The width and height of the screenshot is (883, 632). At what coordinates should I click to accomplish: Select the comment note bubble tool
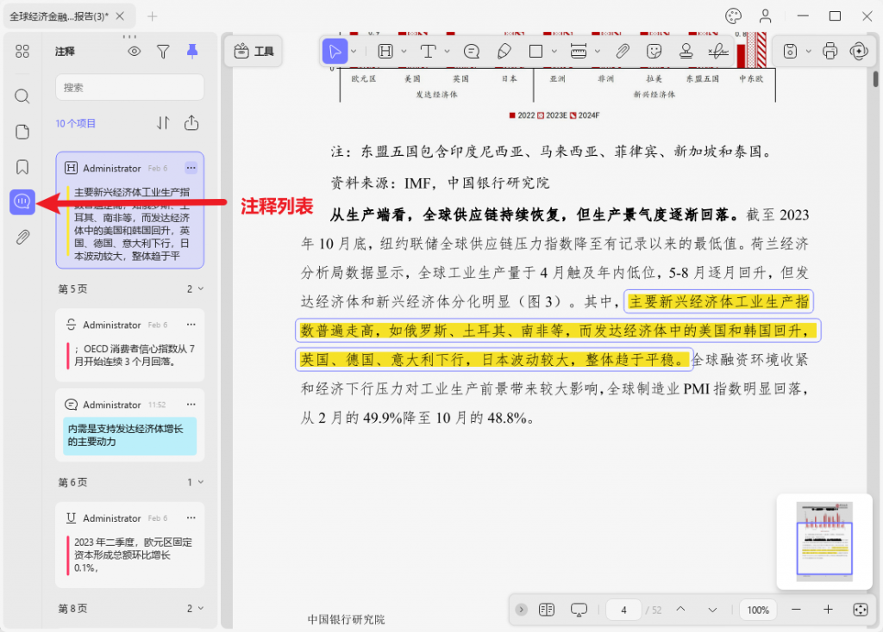(x=472, y=52)
